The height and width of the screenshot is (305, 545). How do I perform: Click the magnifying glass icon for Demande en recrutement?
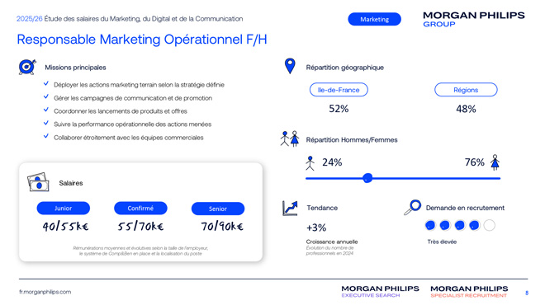pos(413,208)
